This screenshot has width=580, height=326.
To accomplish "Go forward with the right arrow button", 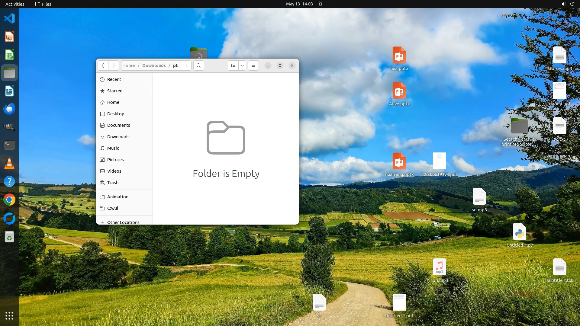I will 114,66.
